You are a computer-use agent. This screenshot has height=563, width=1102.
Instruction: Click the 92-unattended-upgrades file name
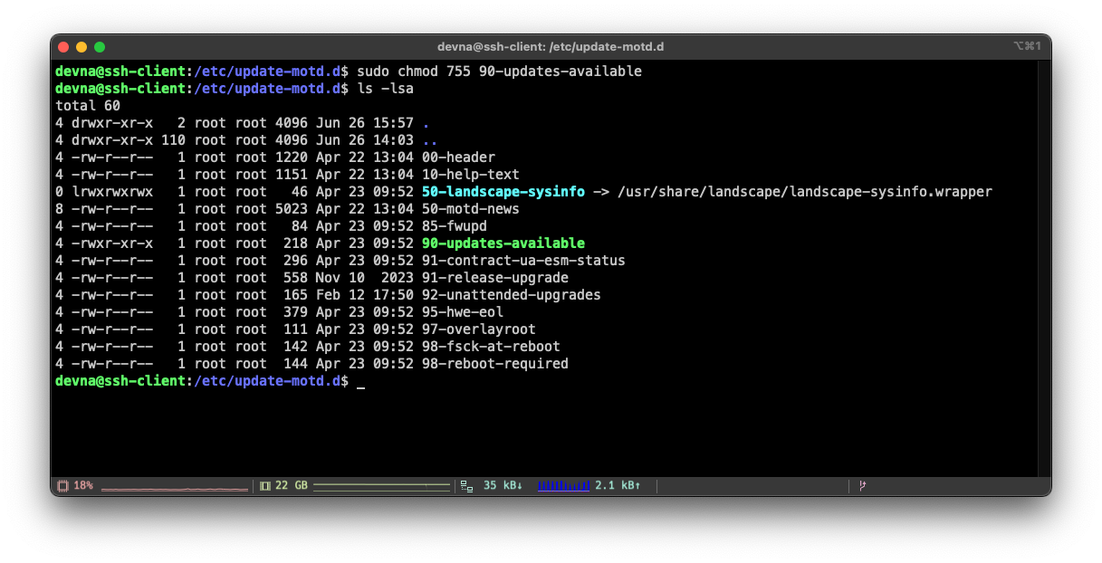click(x=512, y=295)
